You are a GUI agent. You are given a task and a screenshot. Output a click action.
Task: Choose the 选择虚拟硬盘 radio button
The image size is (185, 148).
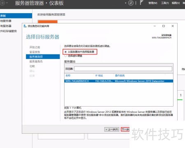click(65, 56)
